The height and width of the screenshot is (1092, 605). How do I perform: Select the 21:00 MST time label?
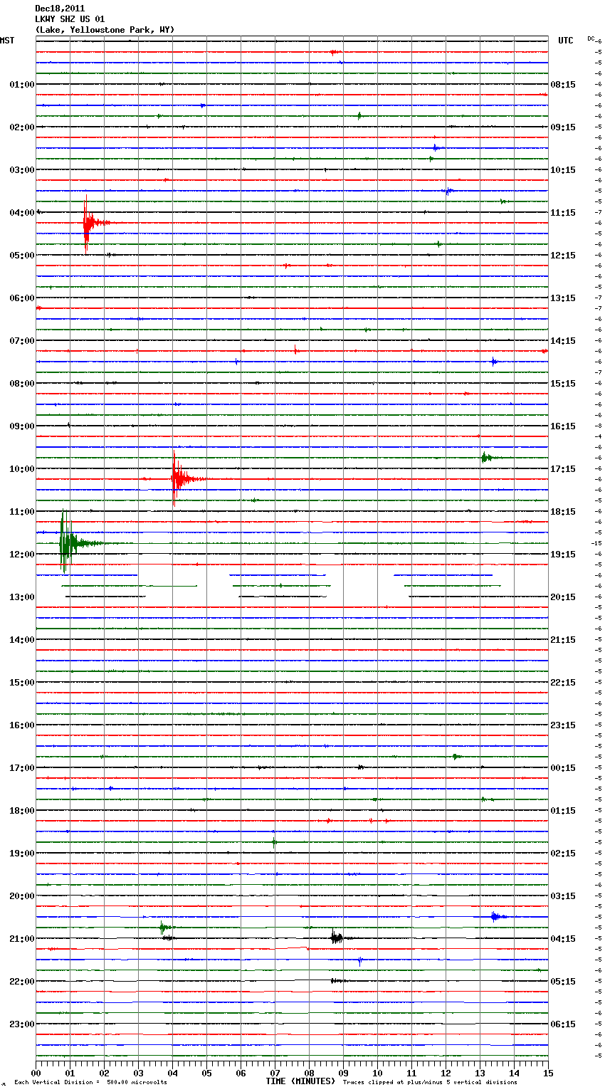(21, 939)
